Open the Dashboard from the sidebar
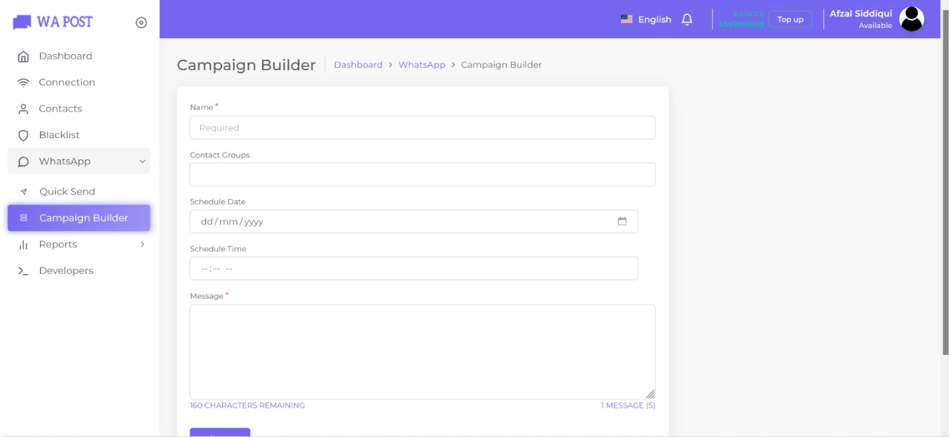 click(x=65, y=55)
